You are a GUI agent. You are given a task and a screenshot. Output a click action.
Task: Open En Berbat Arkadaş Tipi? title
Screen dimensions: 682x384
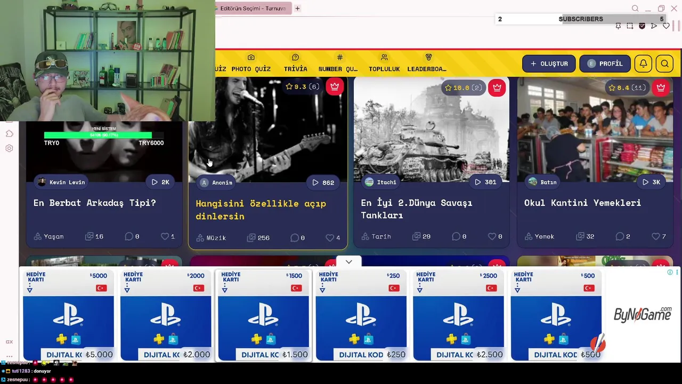(95, 203)
